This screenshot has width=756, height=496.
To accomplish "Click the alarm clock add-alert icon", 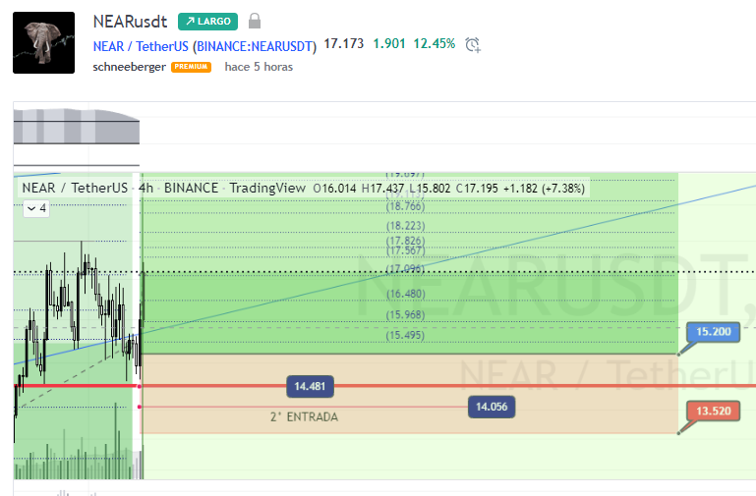I will (x=473, y=45).
